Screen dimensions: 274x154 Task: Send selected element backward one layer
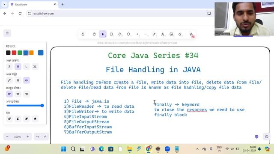(x=18, y=119)
